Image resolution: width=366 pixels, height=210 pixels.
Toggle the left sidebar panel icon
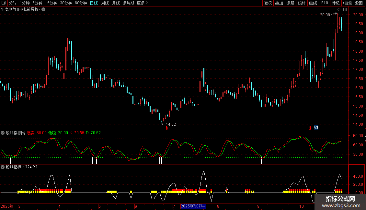click(4, 3)
